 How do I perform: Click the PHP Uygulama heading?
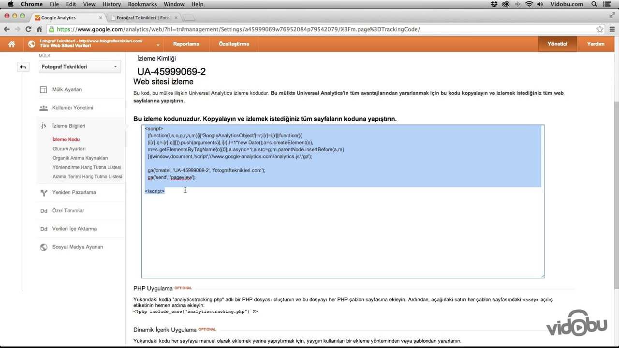click(x=153, y=288)
